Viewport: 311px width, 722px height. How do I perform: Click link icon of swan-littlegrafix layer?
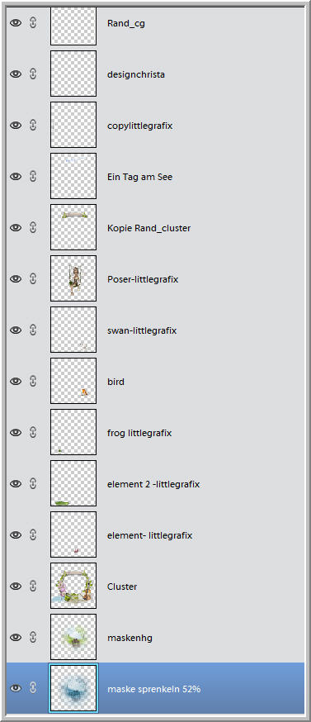[33, 330]
